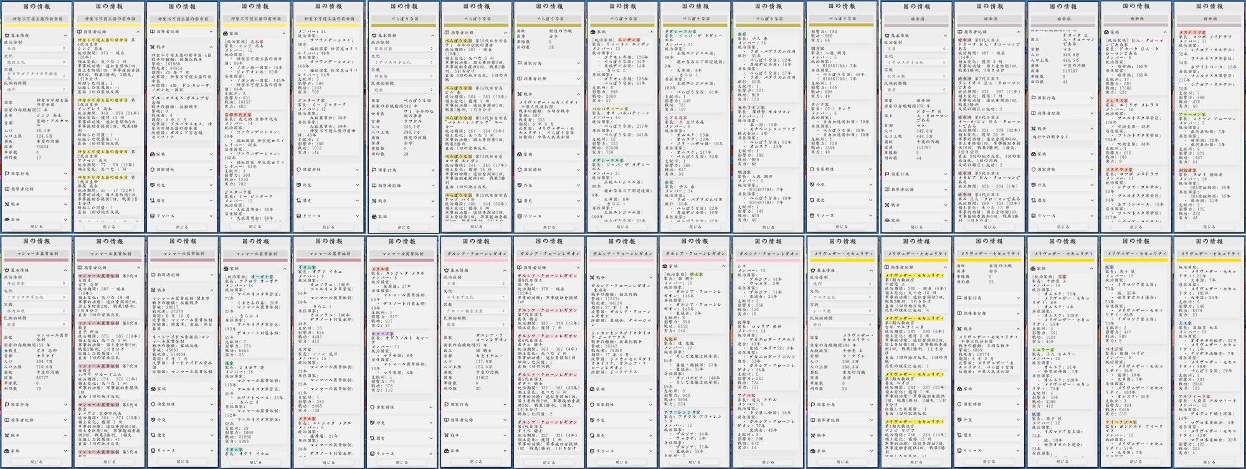Click the crossed-swords icon of 神聖不可侵玉藻の前帝国's expanded 戦争 section

pyautogui.click(x=153, y=47)
